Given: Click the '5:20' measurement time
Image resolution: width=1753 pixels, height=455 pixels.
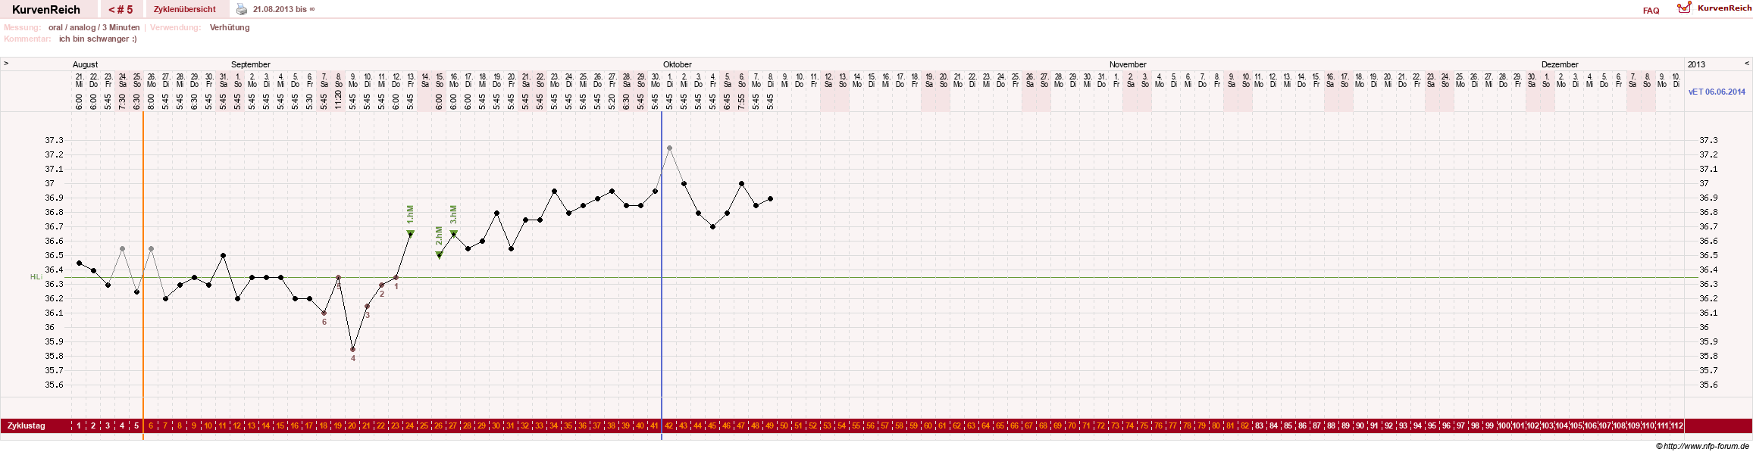Looking at the screenshot, I should [x=612, y=102].
